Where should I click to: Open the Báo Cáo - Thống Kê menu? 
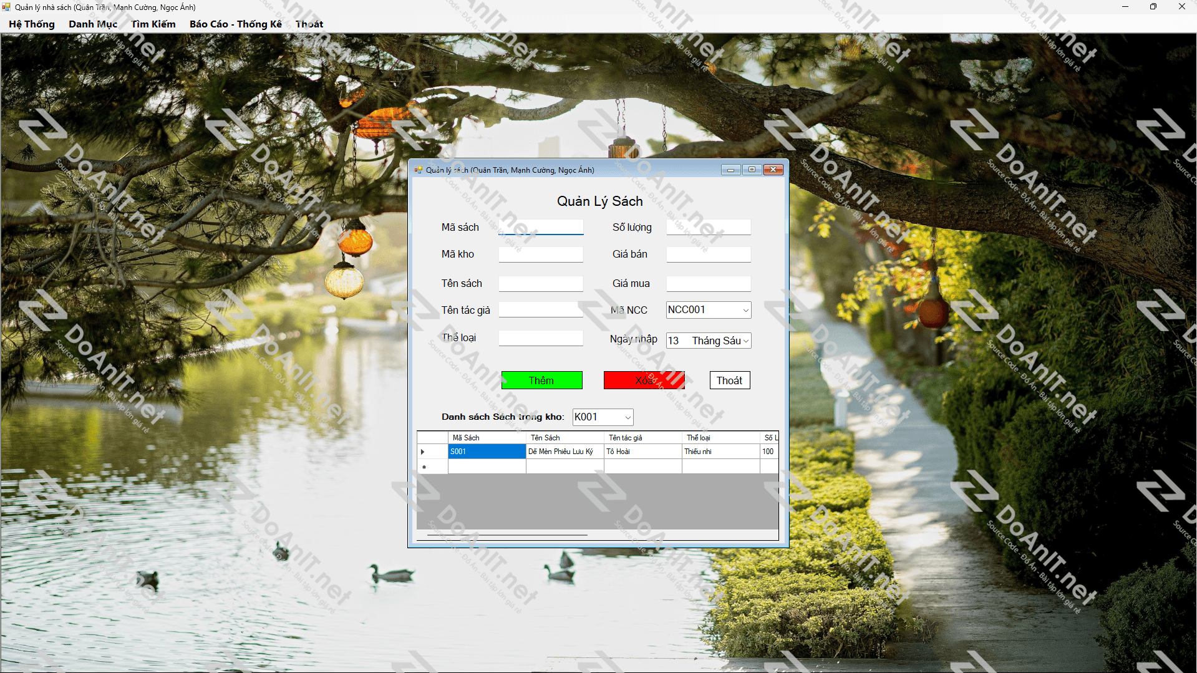point(236,24)
